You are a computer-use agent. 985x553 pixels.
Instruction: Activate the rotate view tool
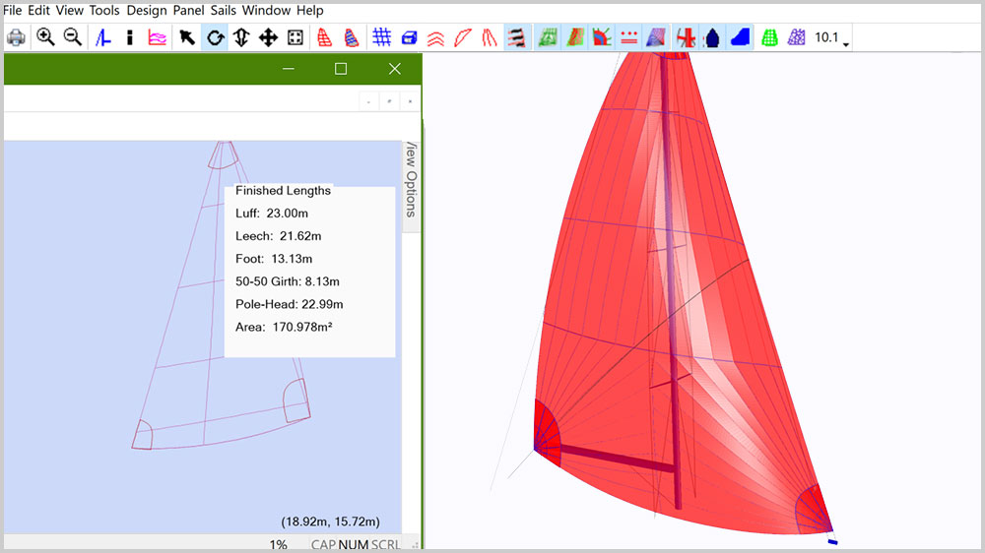point(215,37)
